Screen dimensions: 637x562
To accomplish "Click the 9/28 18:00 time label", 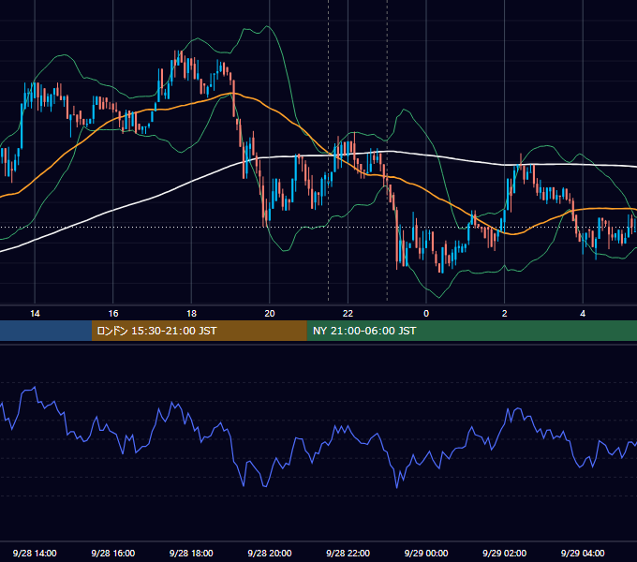I will [x=191, y=553].
